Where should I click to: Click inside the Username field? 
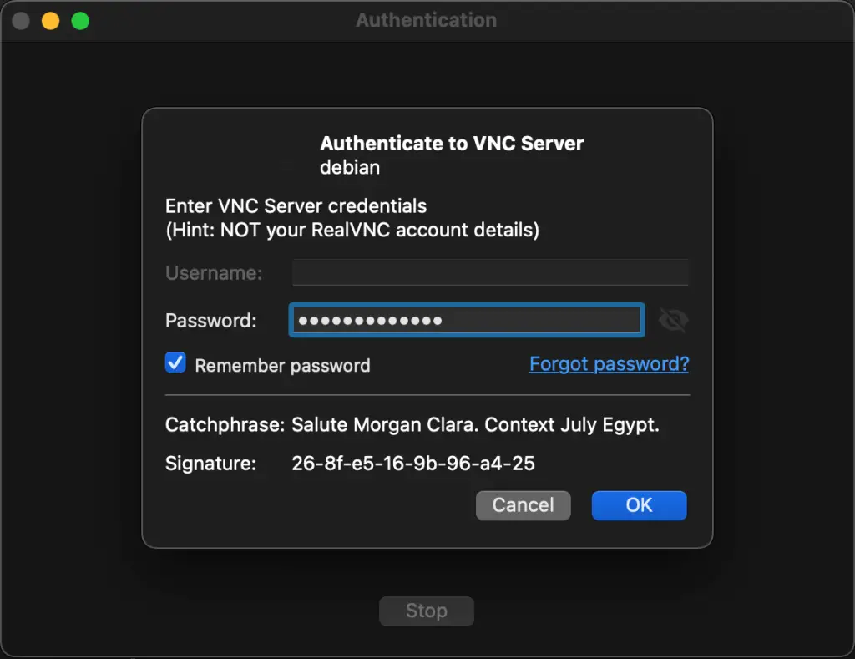[x=490, y=272]
